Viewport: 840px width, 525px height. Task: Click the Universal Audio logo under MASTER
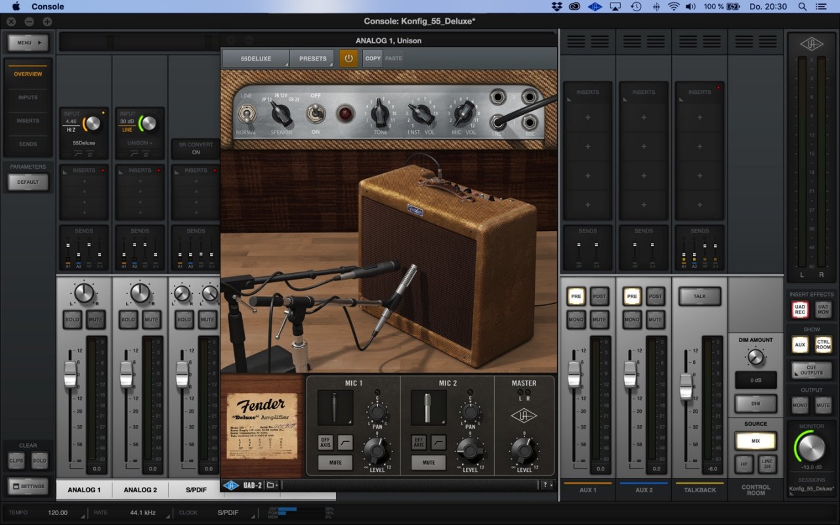[524, 416]
